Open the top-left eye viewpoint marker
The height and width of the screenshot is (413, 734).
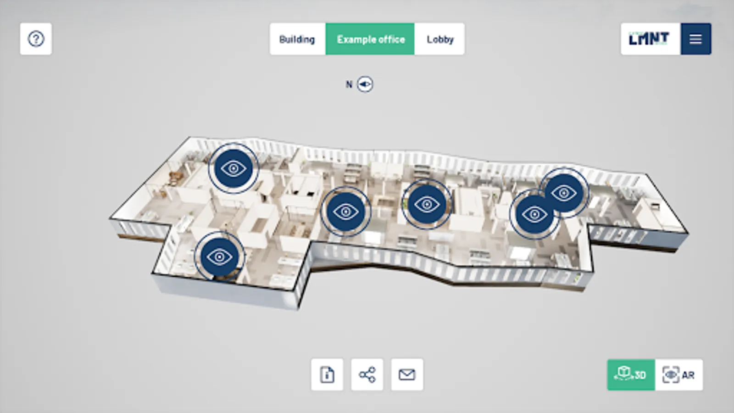click(234, 168)
